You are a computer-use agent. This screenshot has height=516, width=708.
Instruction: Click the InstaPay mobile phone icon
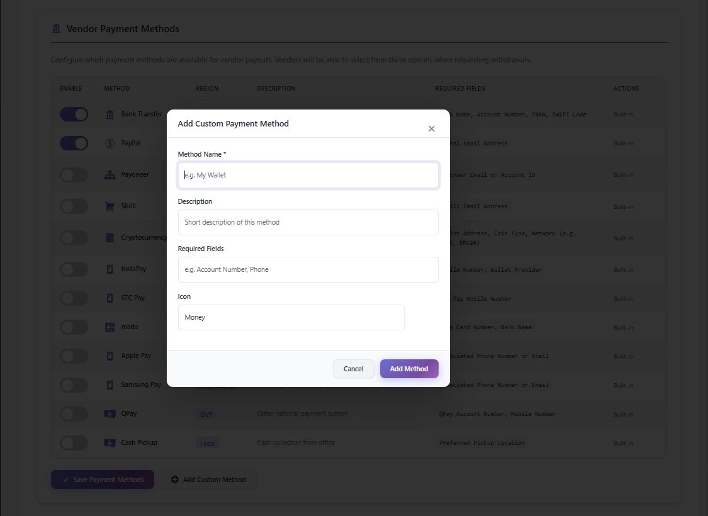[x=110, y=269]
